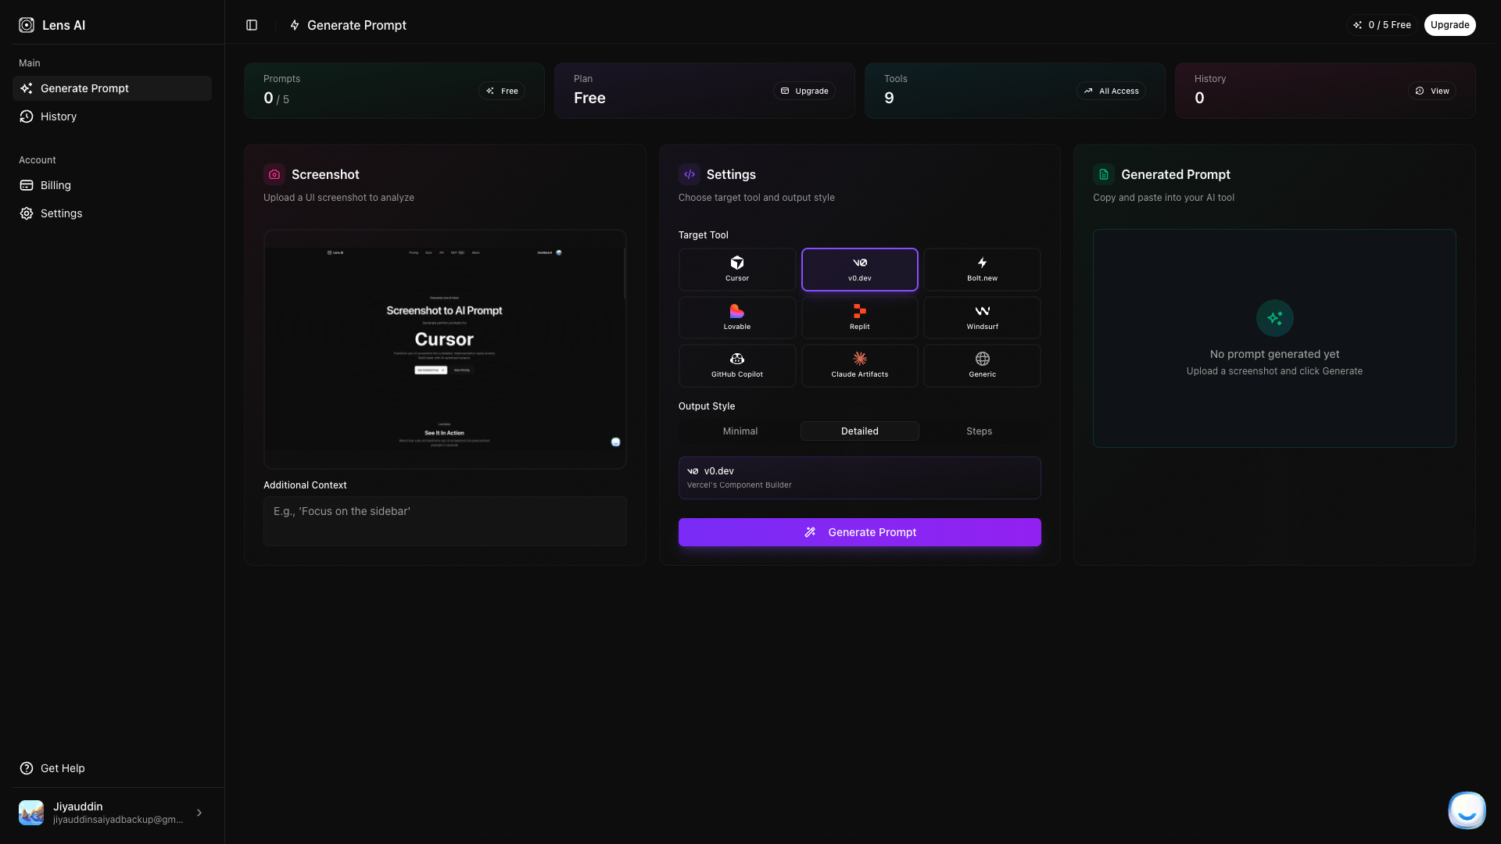The height and width of the screenshot is (844, 1501).
Task: Click the white Upgrade button top-right
Action: pyautogui.click(x=1449, y=25)
